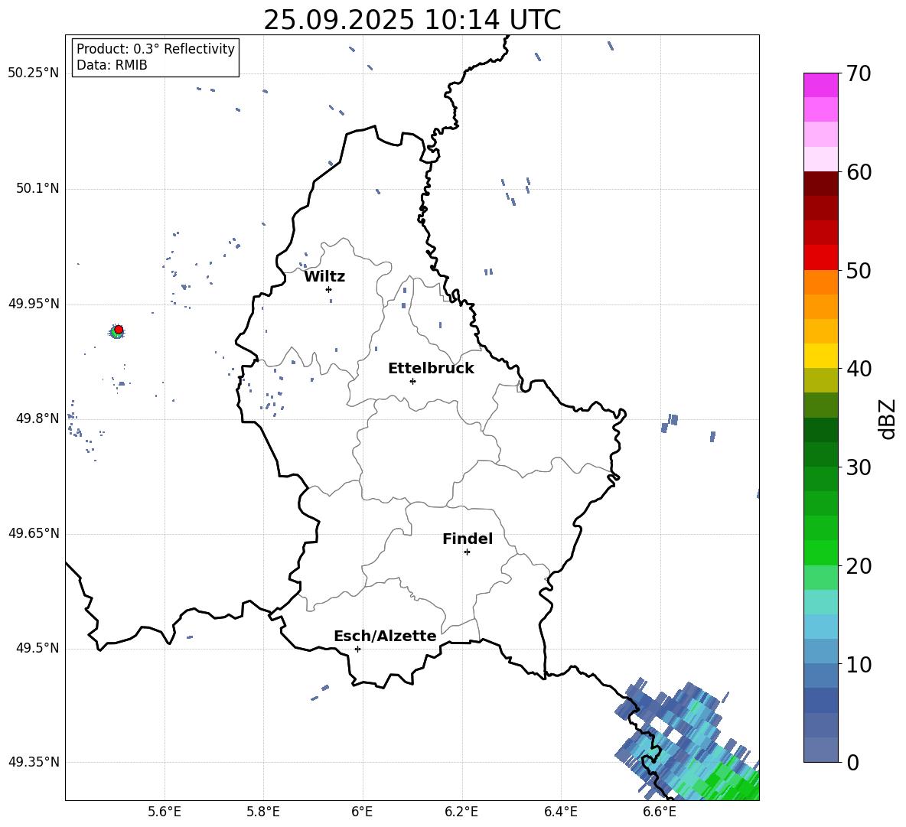Click the 50.25°N latitude label
906x827 pixels.
[x=34, y=73]
